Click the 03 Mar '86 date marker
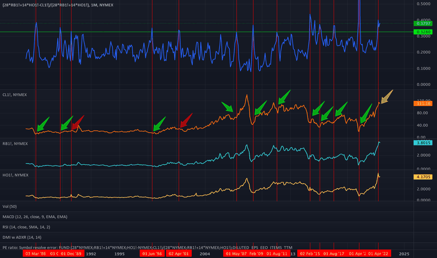 click(x=35, y=253)
